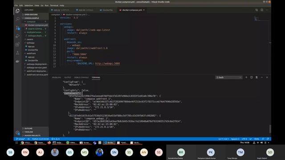
Task: Kill terminal with the trash icon
Action: pos(256,77)
